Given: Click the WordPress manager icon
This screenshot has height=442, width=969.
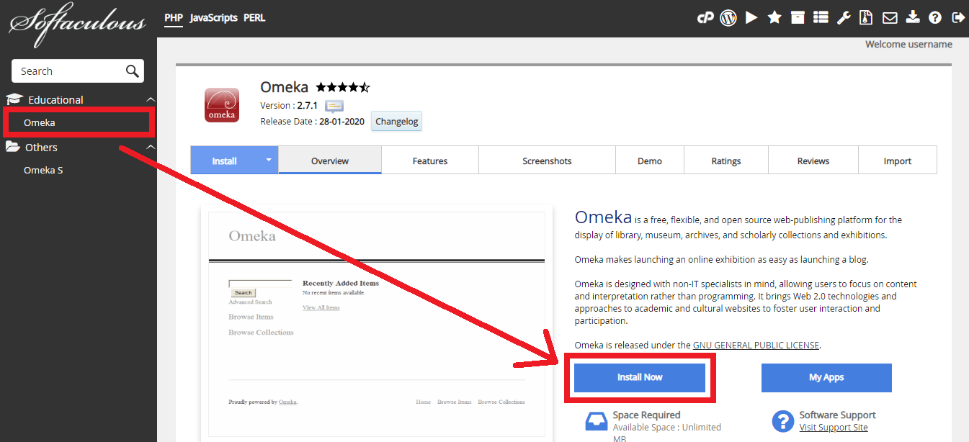Looking at the screenshot, I should (728, 18).
